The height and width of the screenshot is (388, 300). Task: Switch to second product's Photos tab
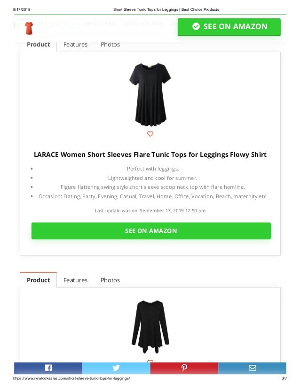[x=110, y=280]
